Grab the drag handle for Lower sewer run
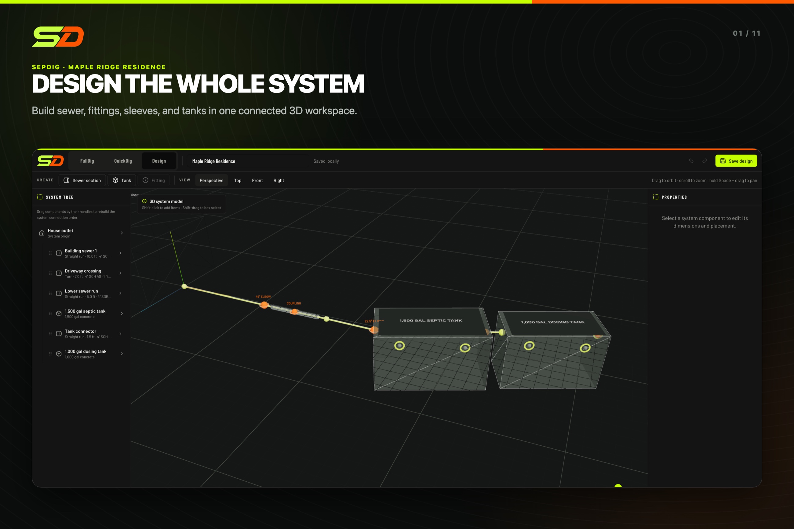 click(x=50, y=294)
